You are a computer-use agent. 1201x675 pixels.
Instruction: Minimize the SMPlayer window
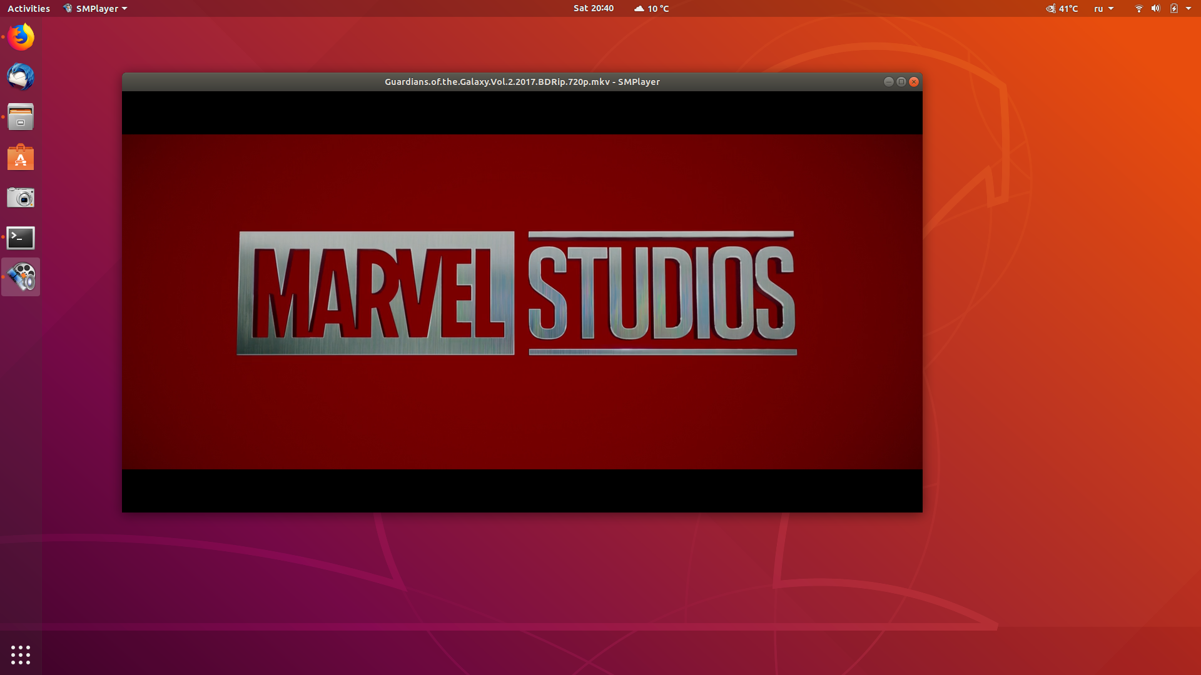[888, 82]
